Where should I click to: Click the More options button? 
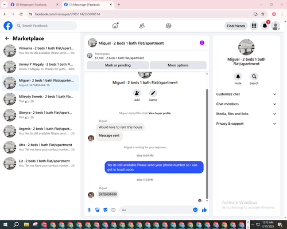[178, 65]
